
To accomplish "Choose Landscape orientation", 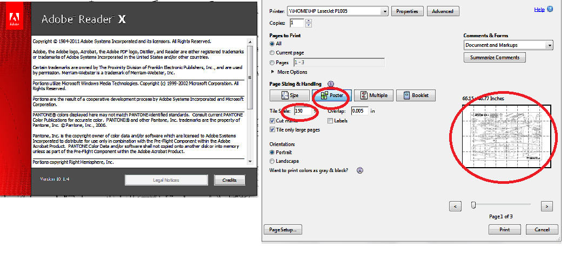I will pos(272,161).
